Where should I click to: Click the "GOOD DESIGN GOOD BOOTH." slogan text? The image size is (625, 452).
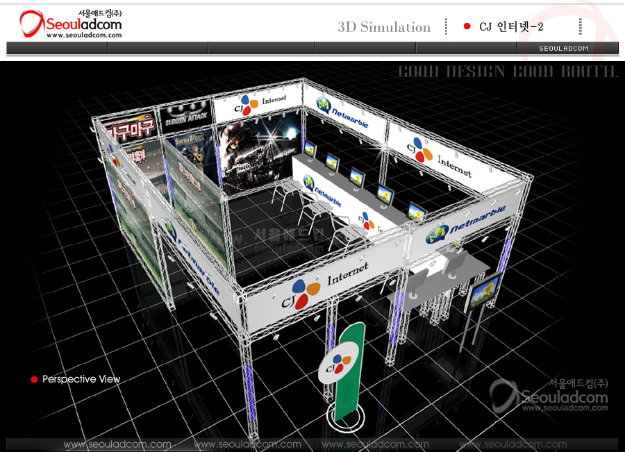tap(508, 72)
